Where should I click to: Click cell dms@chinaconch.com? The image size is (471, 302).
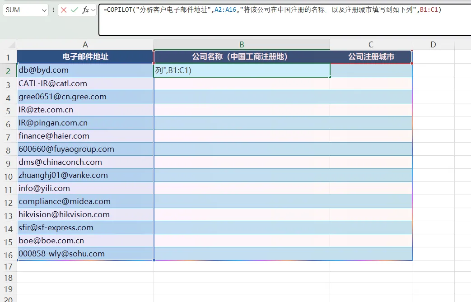[85, 162]
